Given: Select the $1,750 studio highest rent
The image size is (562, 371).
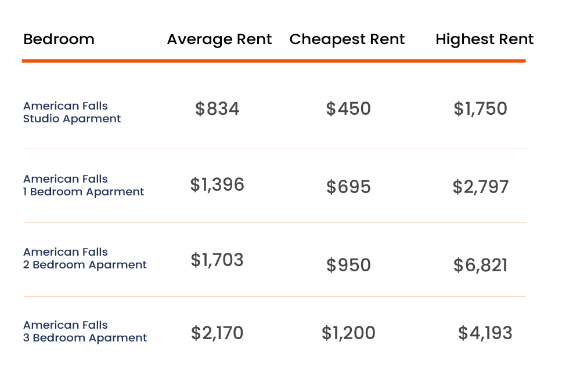Looking at the screenshot, I should (480, 109).
